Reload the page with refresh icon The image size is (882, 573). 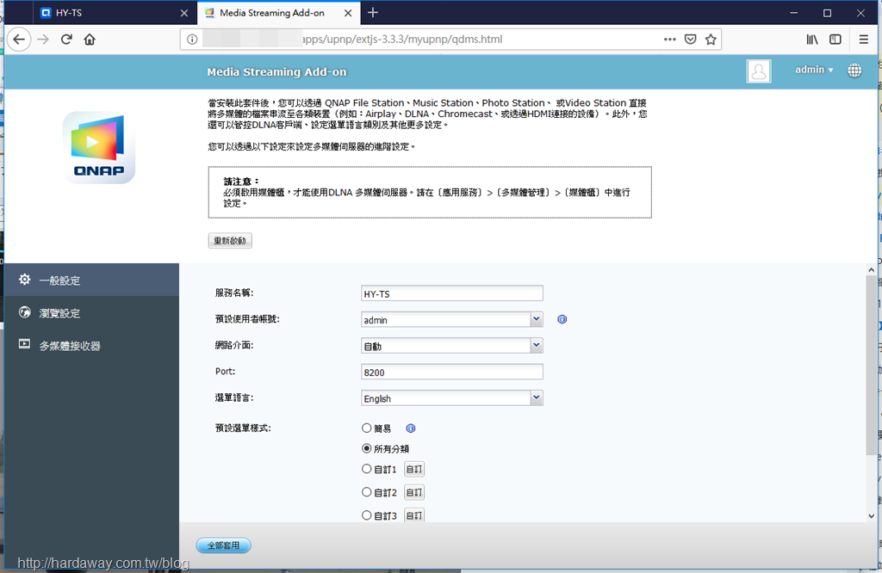click(66, 40)
